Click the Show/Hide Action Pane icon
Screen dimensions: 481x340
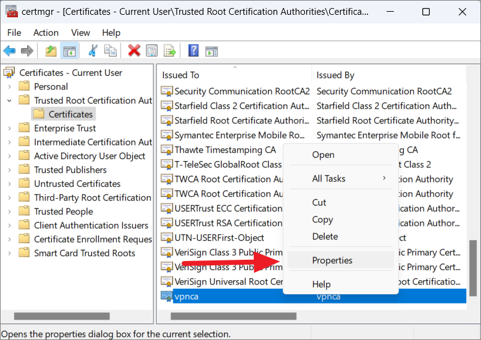click(211, 51)
